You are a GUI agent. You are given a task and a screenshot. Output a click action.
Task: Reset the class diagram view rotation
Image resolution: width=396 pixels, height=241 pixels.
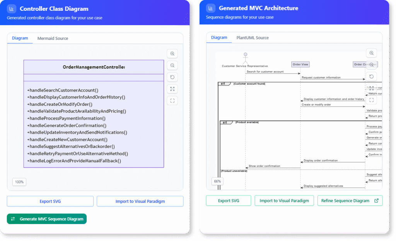(x=172, y=77)
